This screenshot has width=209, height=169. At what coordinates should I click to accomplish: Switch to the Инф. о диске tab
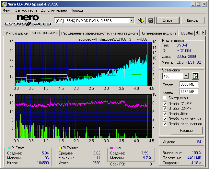(17, 33)
